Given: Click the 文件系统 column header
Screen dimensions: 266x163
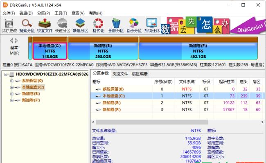Looking at the screenshot, I should 187,81.
